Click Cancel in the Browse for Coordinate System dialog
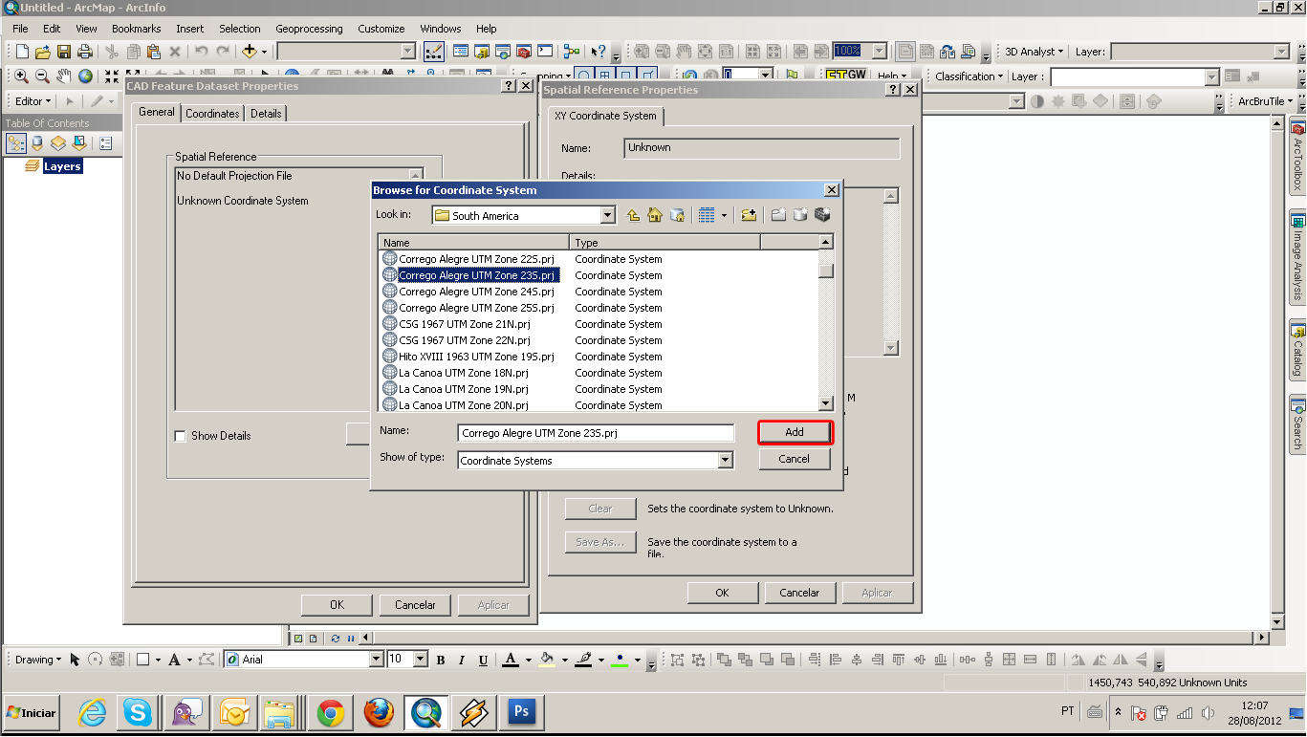 pos(795,459)
